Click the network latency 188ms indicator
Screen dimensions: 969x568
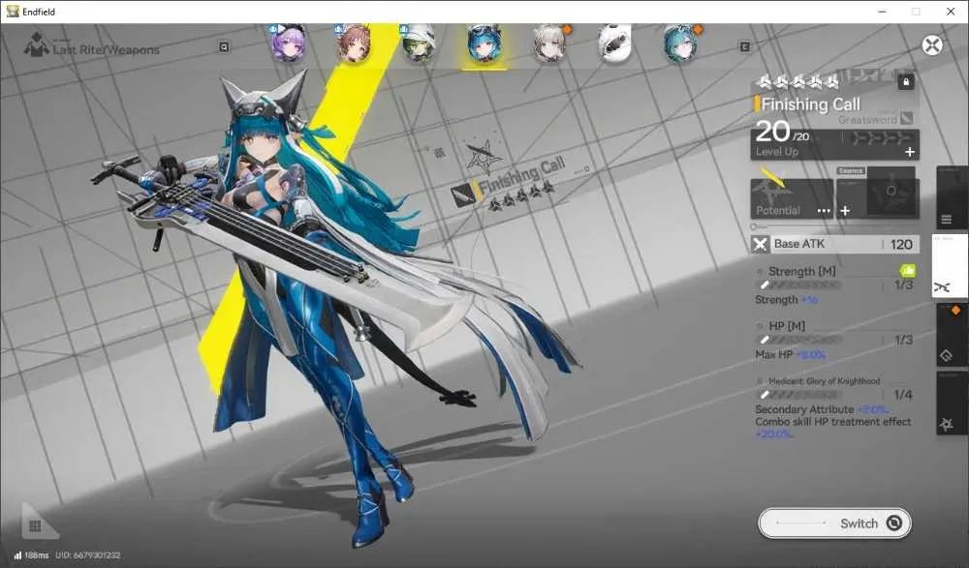pyautogui.click(x=32, y=555)
